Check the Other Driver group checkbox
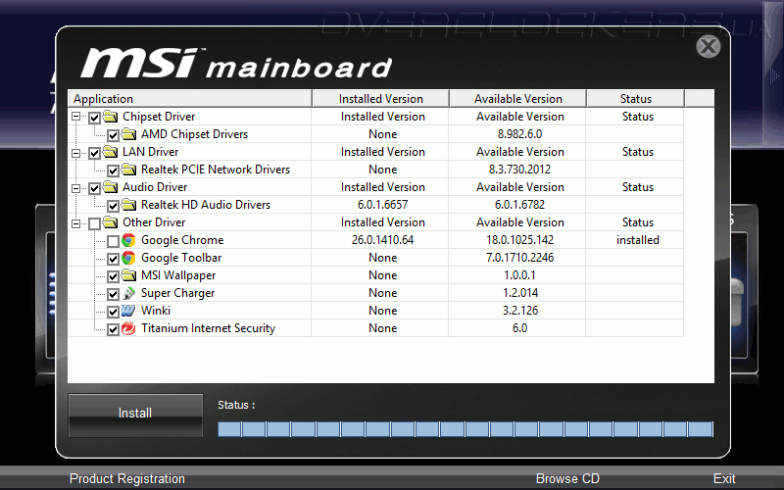Image resolution: width=784 pixels, height=490 pixels. coord(94,223)
